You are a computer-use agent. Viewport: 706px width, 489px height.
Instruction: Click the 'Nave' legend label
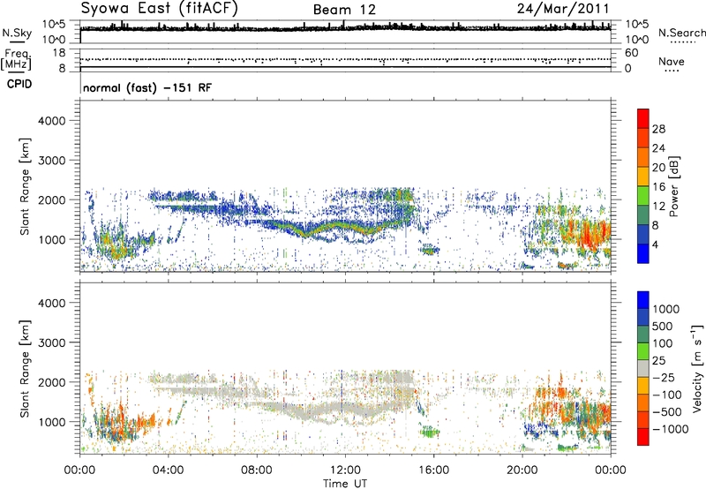click(x=672, y=62)
